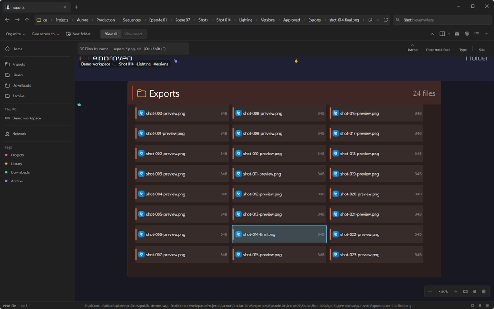Select the Exports folder header
This screenshot has width=494, height=309.
tap(284, 93)
